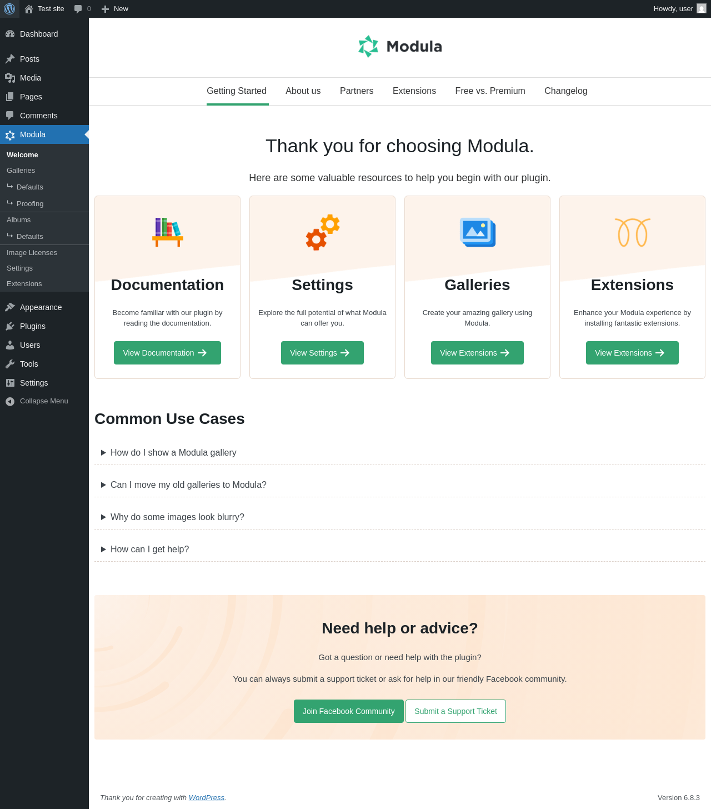711x809 pixels.
Task: Expand 'Can I move my old galleries to Modula?'
Action: 400,485
